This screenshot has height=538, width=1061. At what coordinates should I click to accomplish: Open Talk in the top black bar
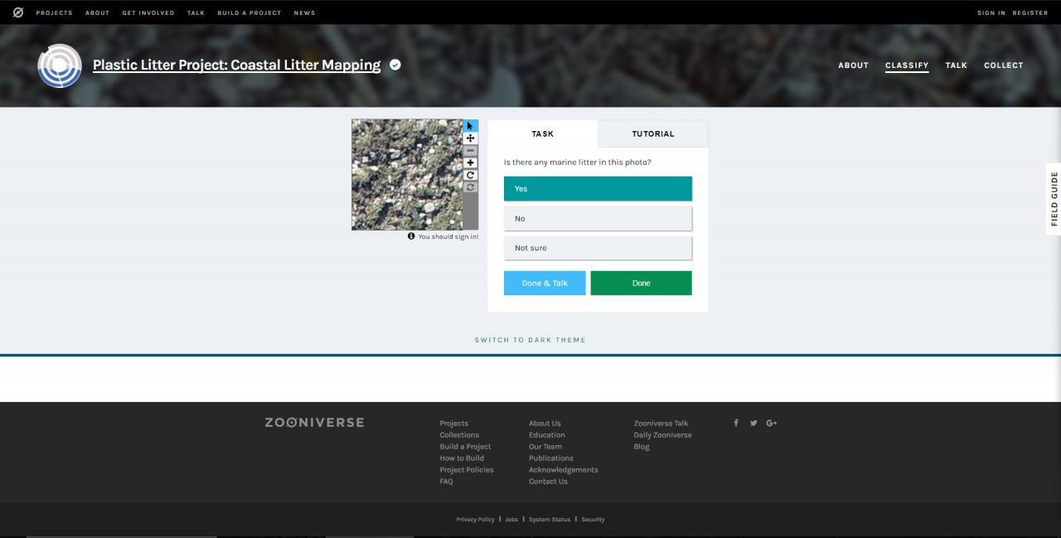(196, 12)
